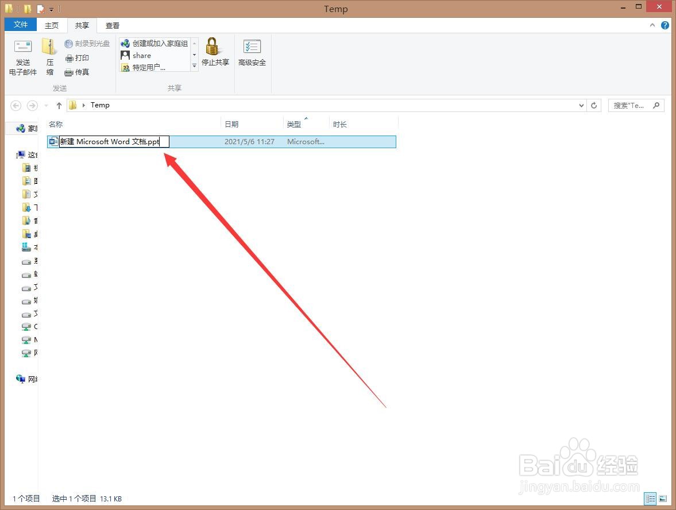
Task: Switch to Large icons view in status bar
Action: [663, 499]
